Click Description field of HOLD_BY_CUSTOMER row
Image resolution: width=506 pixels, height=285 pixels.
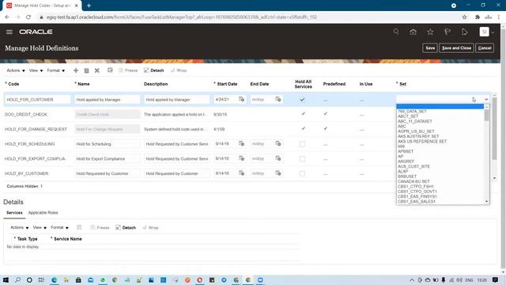[x=176, y=173]
